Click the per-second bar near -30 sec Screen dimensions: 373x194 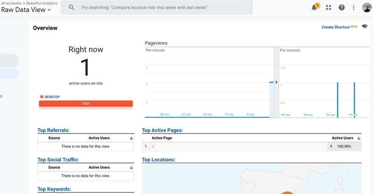click(338, 100)
